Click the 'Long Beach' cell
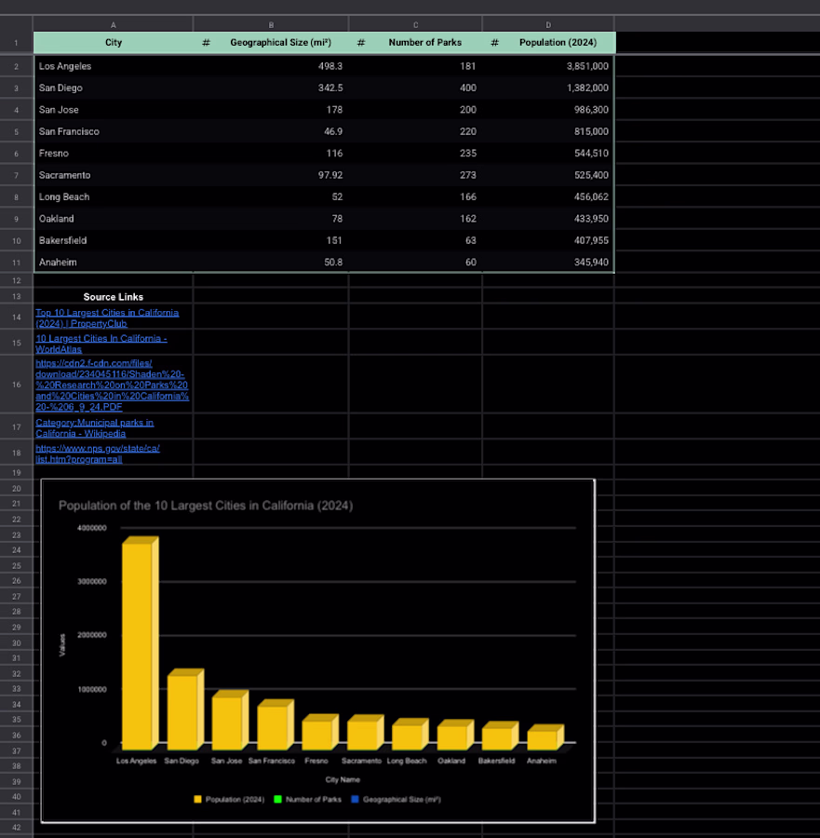This screenshot has height=838, width=820. [114, 196]
